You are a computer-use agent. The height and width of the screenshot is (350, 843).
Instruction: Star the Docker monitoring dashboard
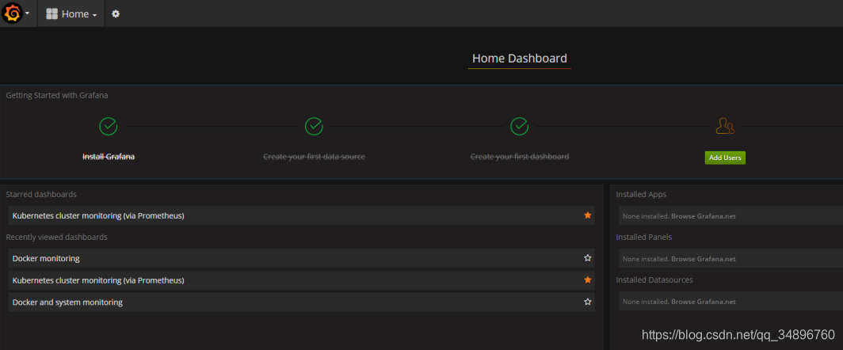click(588, 258)
